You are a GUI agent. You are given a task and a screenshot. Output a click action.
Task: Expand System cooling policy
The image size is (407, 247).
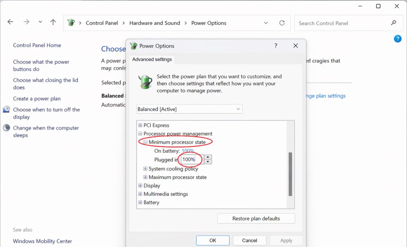pos(145,169)
